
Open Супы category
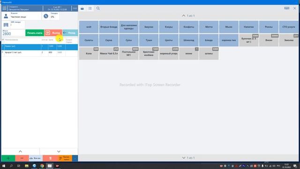point(129,40)
